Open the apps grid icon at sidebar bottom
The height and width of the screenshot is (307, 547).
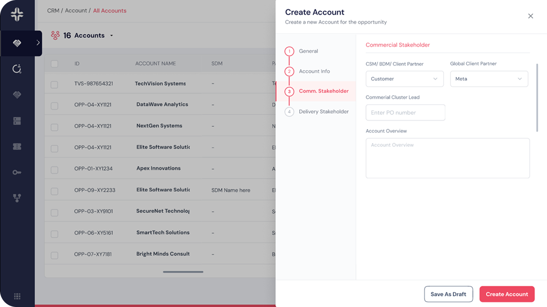[17, 296]
